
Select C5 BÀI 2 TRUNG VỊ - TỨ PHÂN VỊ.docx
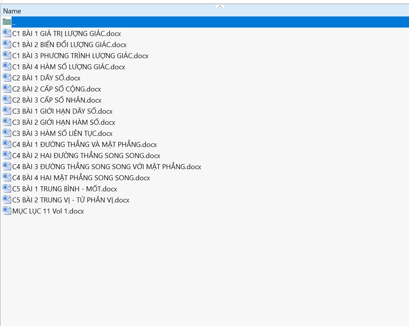pyautogui.click(x=71, y=200)
